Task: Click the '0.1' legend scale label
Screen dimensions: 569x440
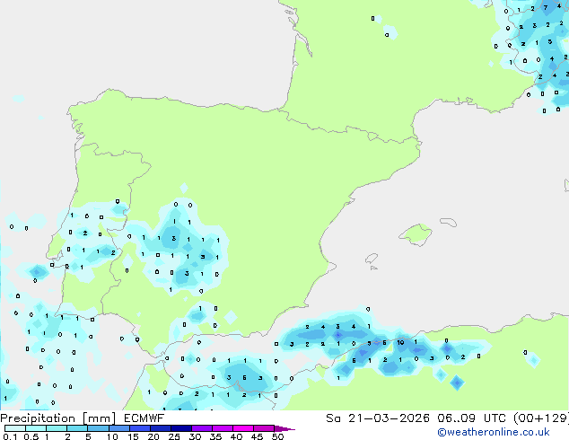Action: 10,436
